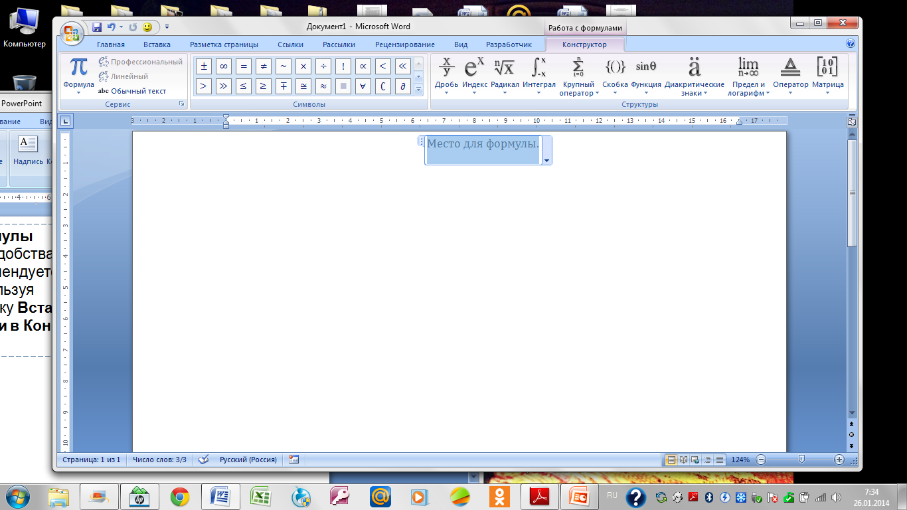This screenshot has width=907, height=510.
Task: Switch to Print Layout view button
Action: tap(671, 460)
